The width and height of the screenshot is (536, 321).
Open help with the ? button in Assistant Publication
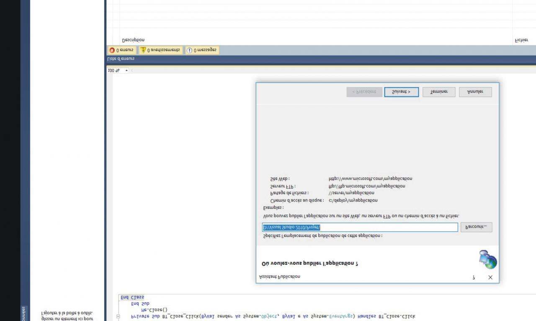[474, 277]
